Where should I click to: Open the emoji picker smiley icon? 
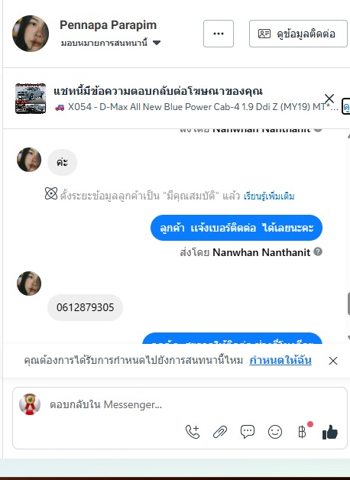(x=275, y=432)
